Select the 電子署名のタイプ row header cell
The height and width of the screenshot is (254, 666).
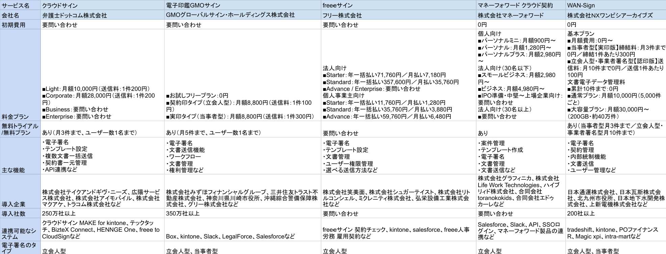coord(20,248)
